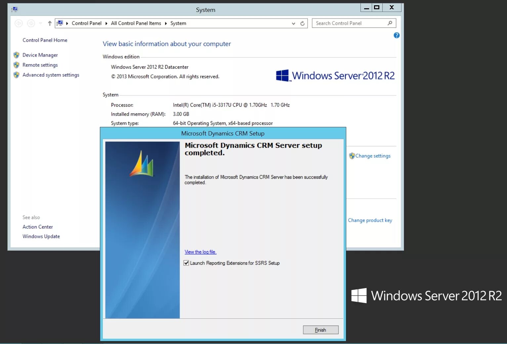Screen dimensions: 507x344
Task: Open Action Center link
Action: tap(38, 227)
